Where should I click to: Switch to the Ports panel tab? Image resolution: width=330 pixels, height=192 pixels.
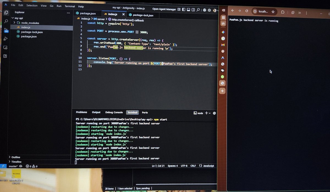pyautogui.click(x=145, y=112)
